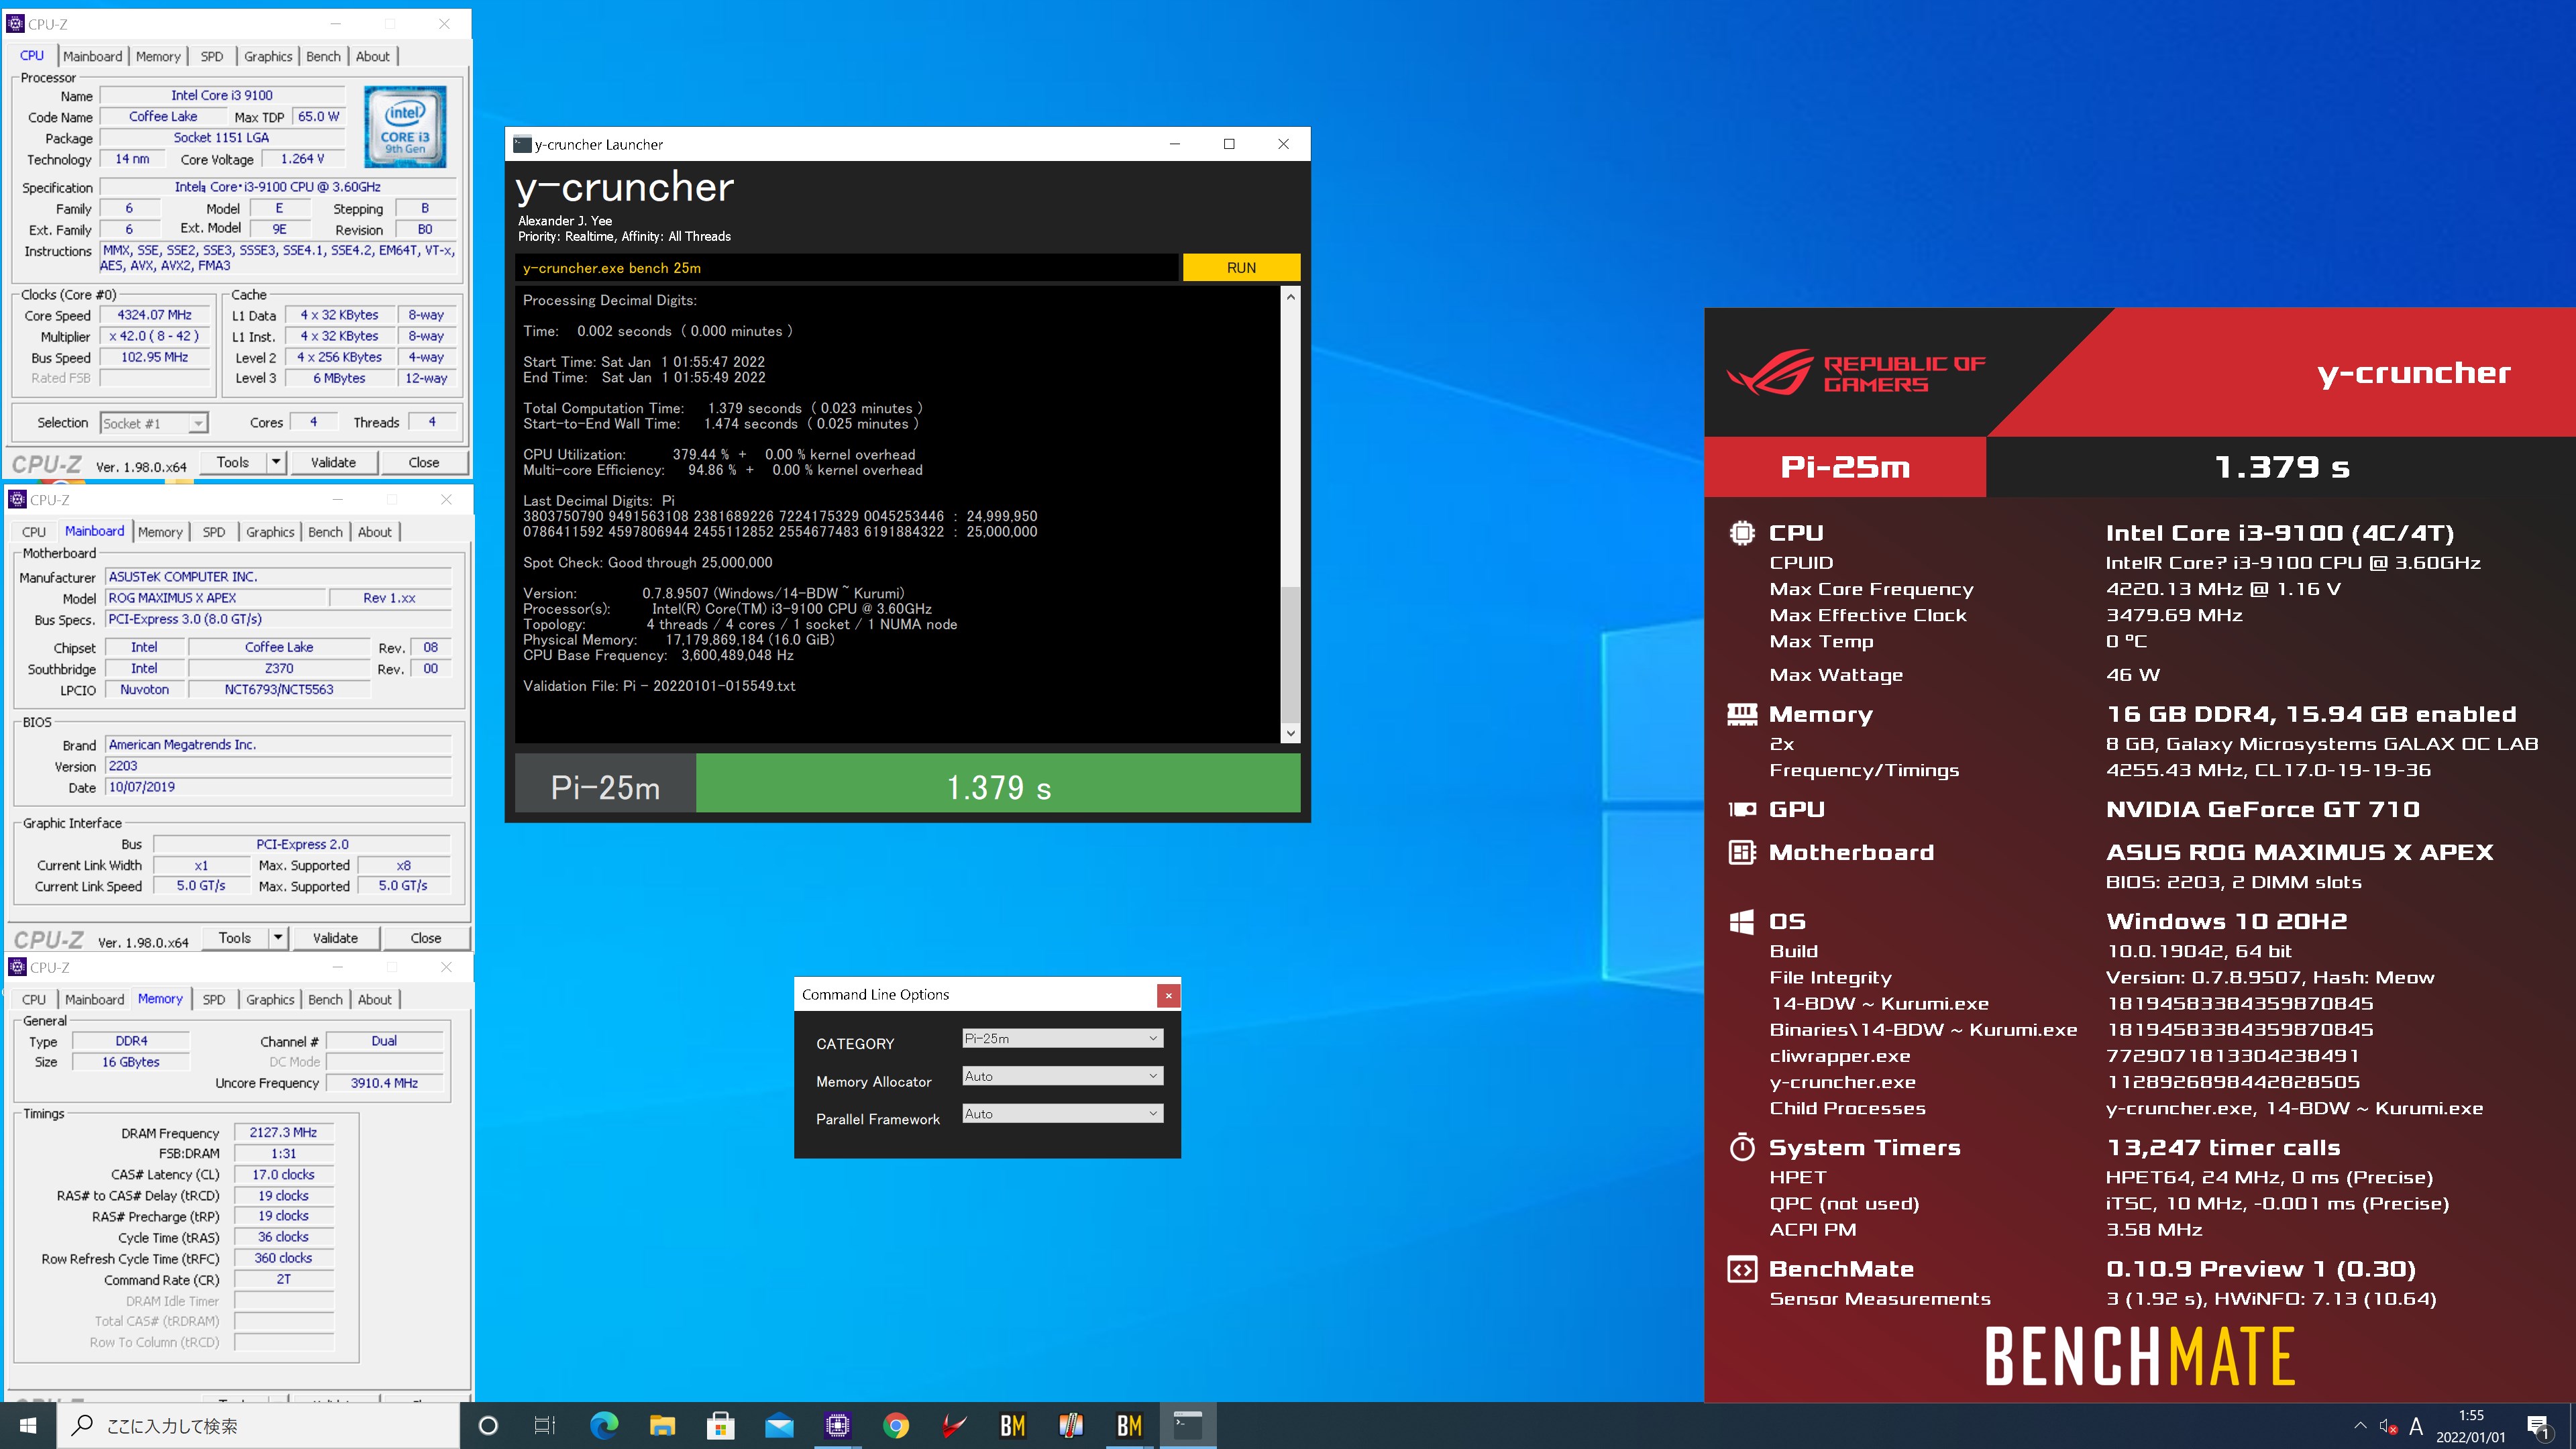The width and height of the screenshot is (2576, 1449).
Task: Click Close button in Mainboard CPU-Z window
Action: tap(426, 937)
